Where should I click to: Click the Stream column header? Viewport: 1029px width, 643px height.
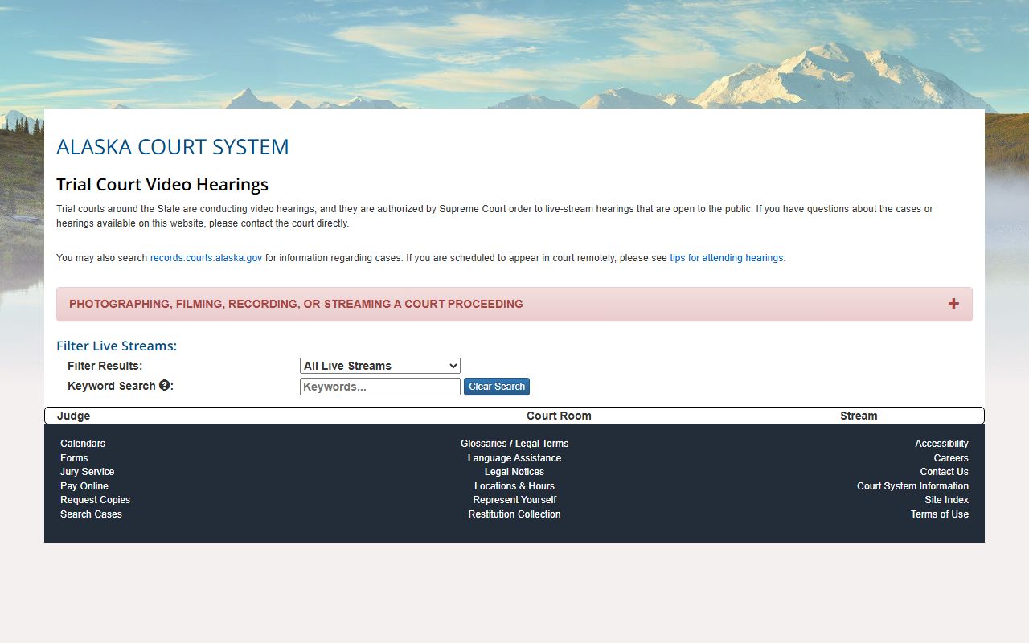coord(859,416)
